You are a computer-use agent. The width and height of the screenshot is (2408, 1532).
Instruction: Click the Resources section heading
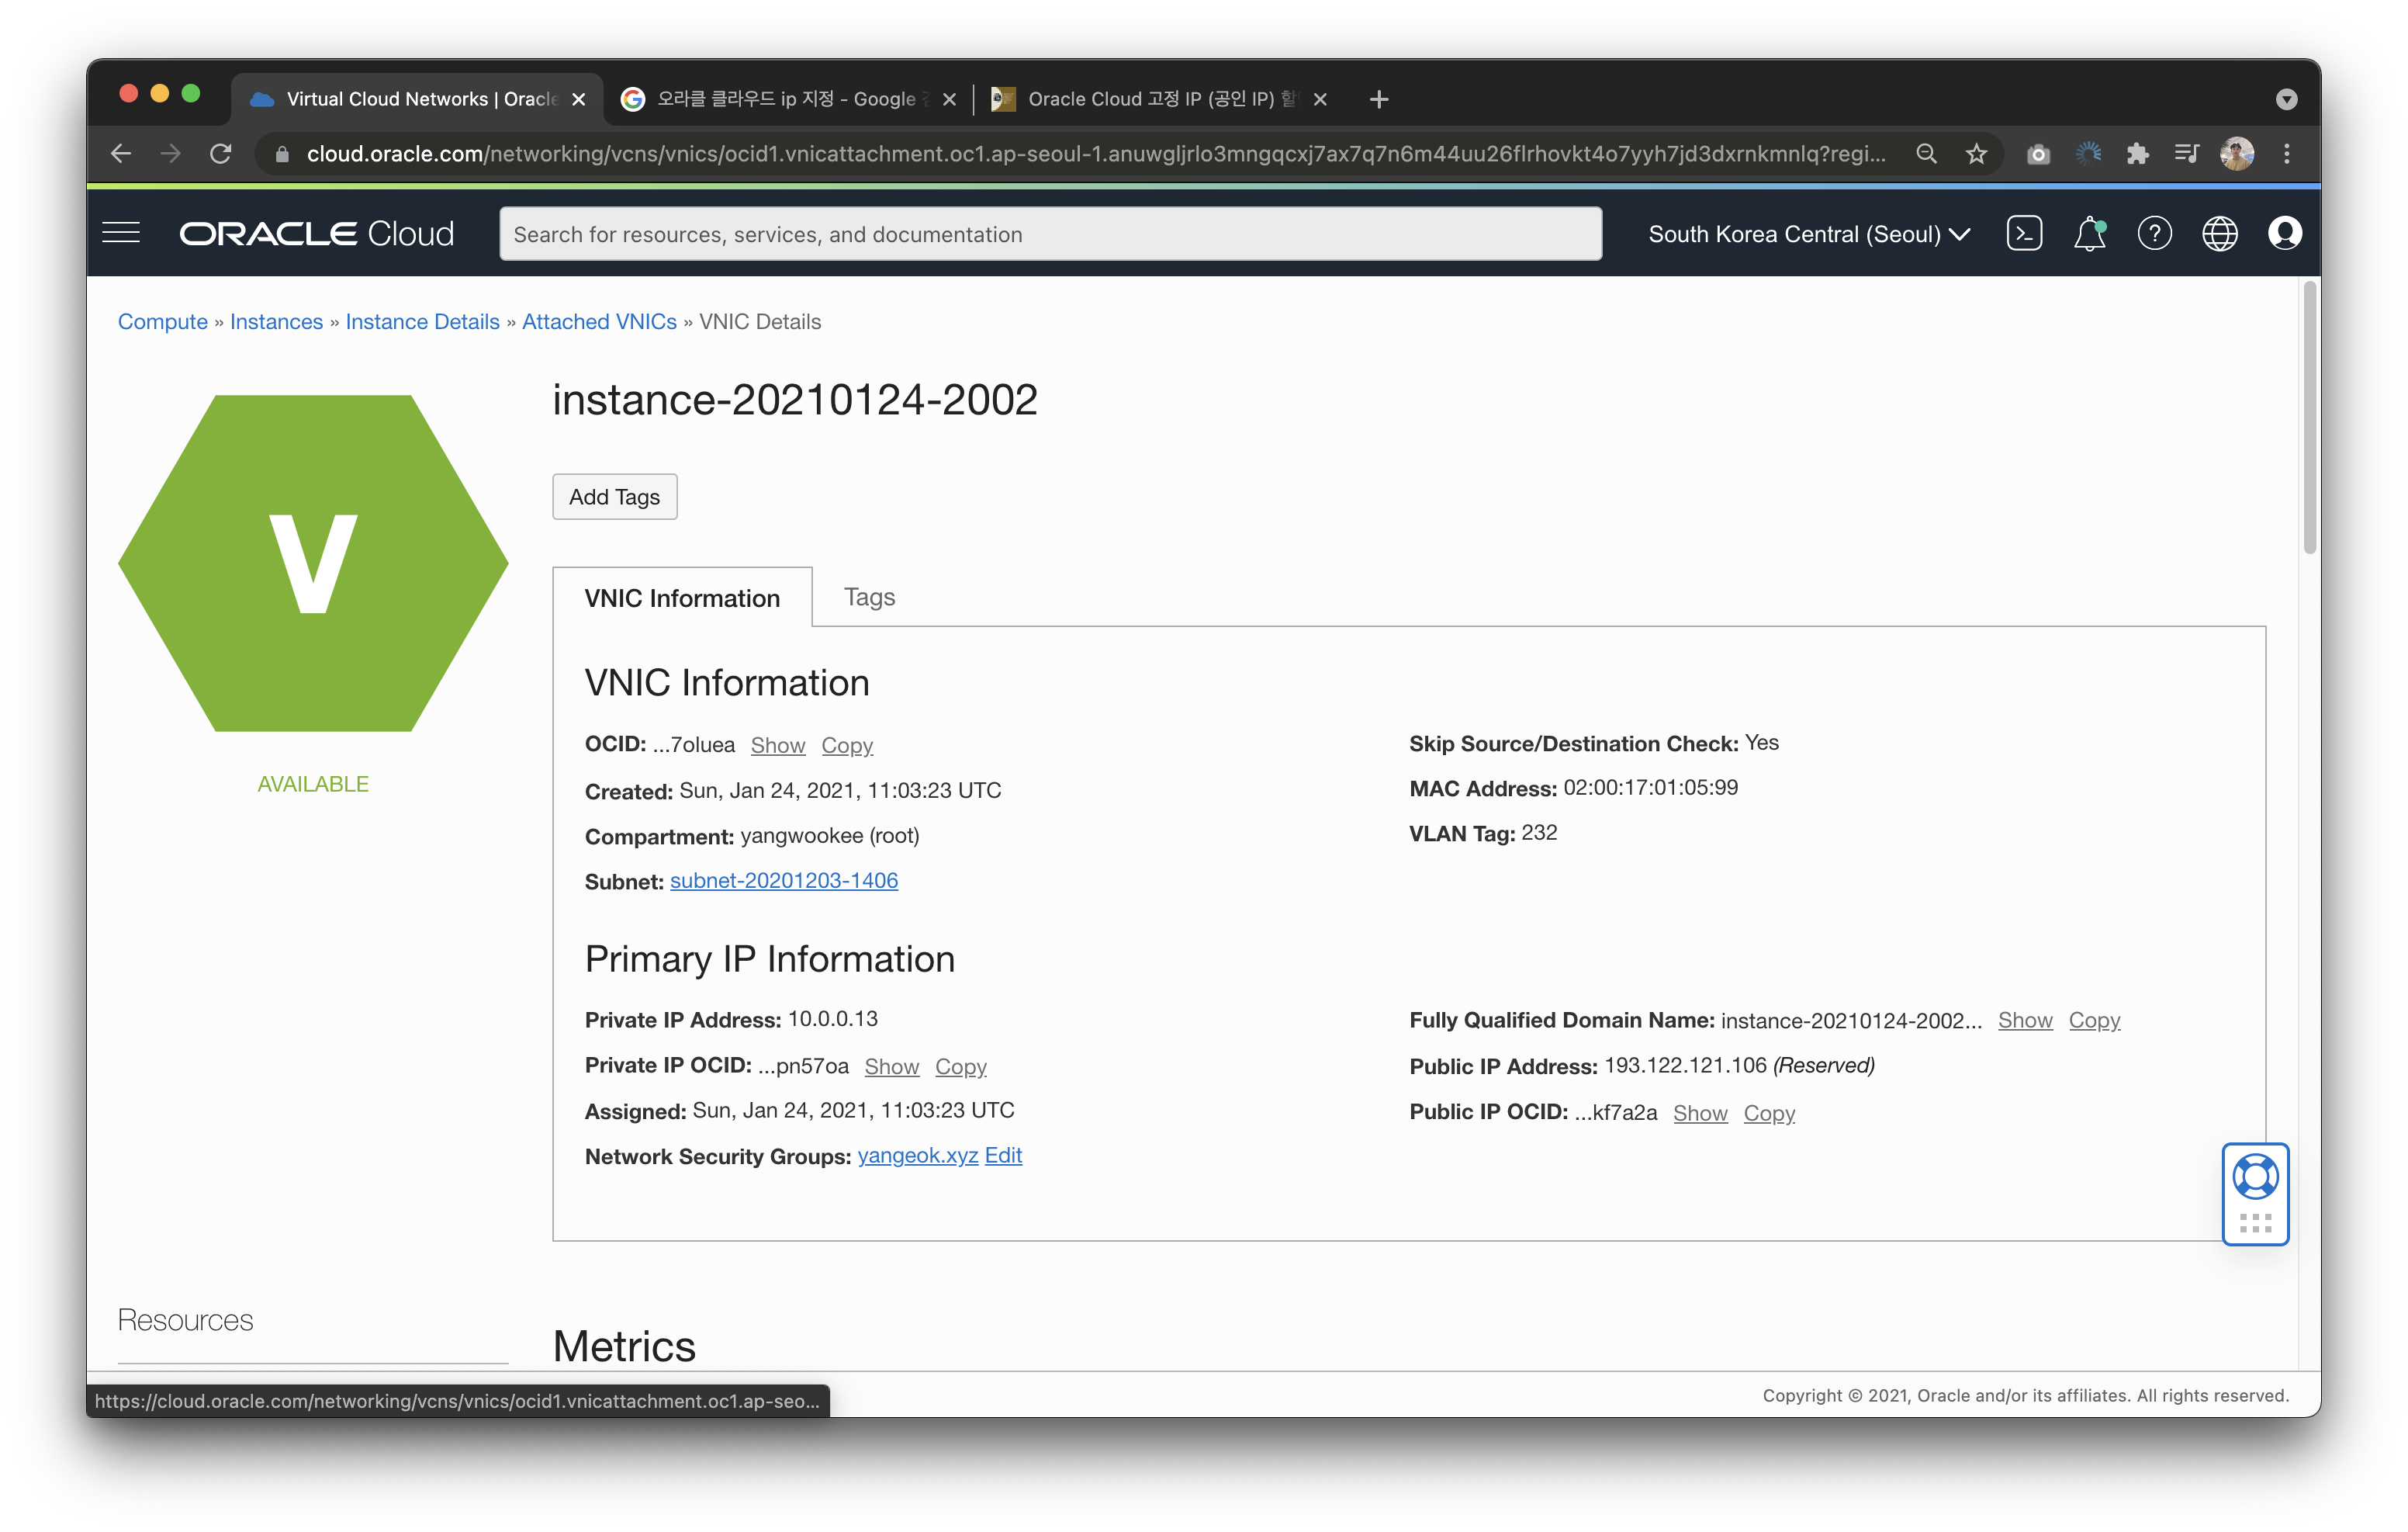(185, 1320)
